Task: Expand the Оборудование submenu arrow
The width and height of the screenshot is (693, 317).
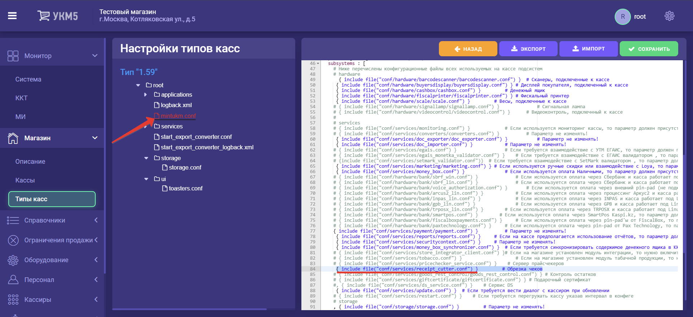Action: (96, 260)
